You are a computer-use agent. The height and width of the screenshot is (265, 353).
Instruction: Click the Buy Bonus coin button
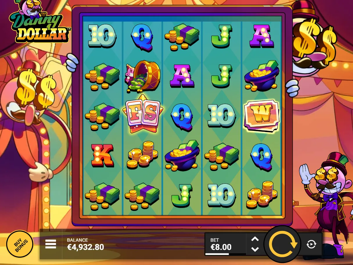tap(20, 244)
